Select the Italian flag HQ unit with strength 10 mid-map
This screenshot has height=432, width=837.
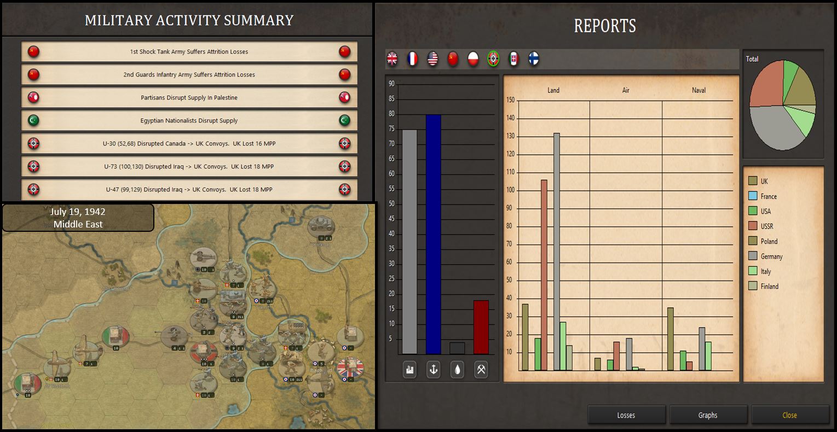coord(116,337)
